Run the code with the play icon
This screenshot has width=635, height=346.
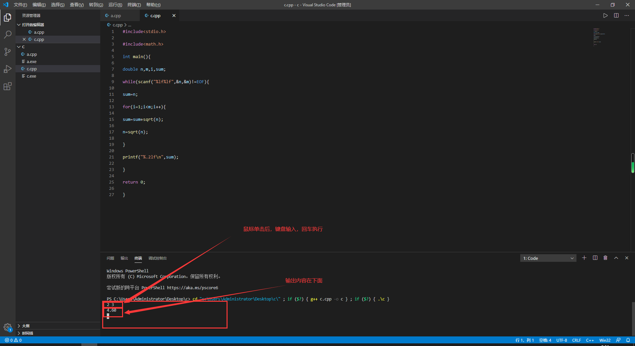point(605,16)
